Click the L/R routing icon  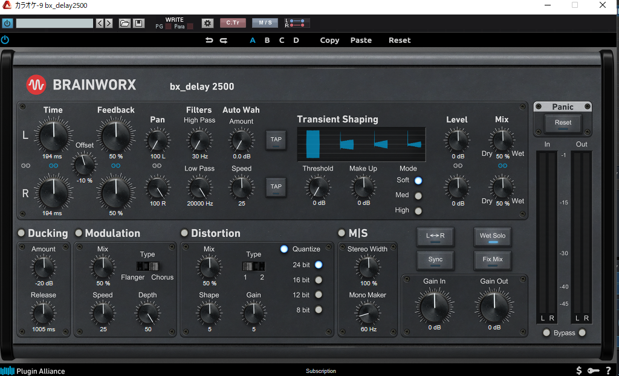click(297, 23)
